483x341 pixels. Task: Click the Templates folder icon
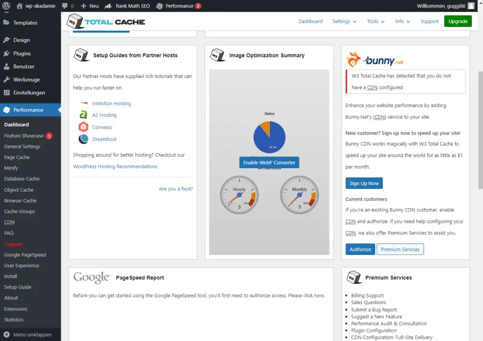[6, 23]
